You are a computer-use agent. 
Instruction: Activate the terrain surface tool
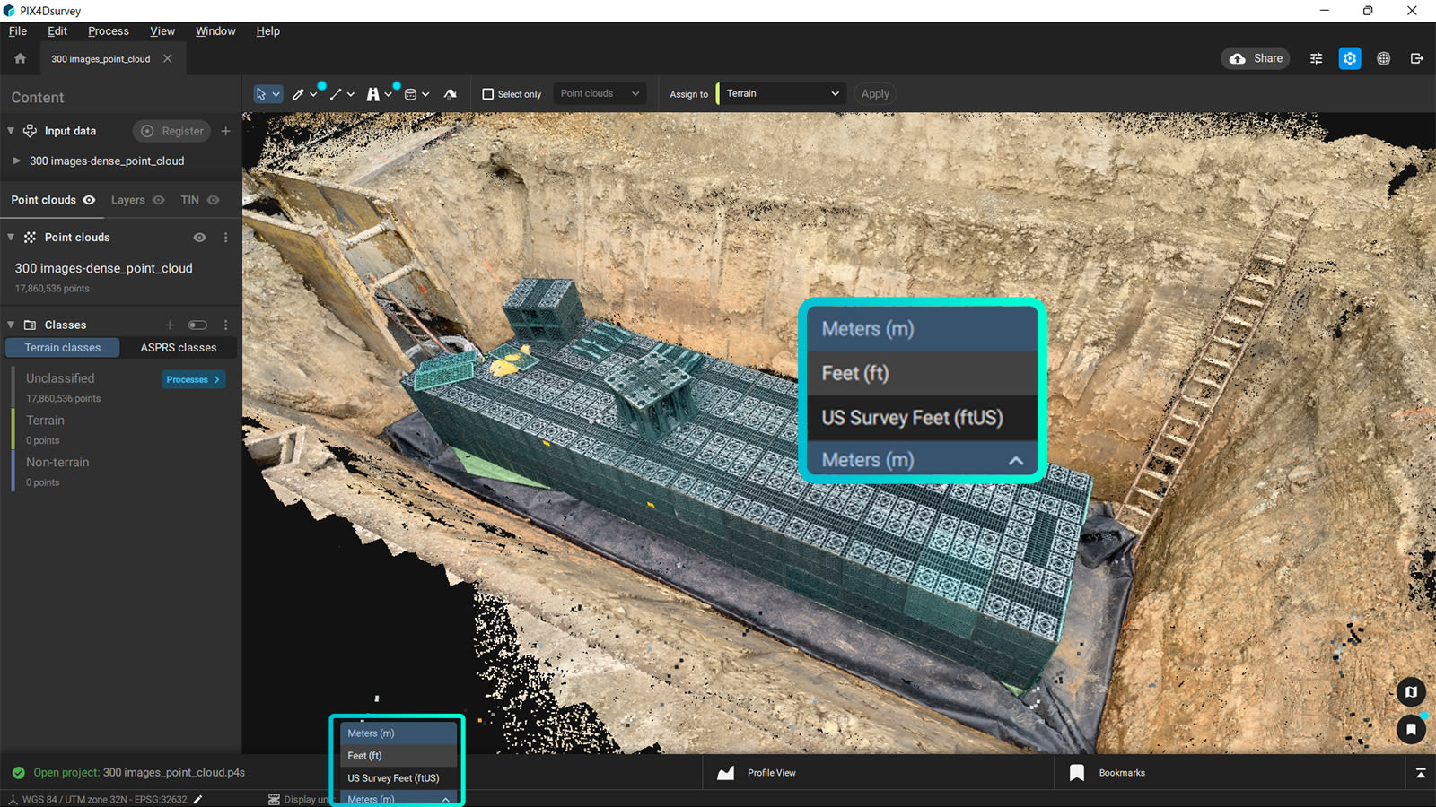(451, 94)
